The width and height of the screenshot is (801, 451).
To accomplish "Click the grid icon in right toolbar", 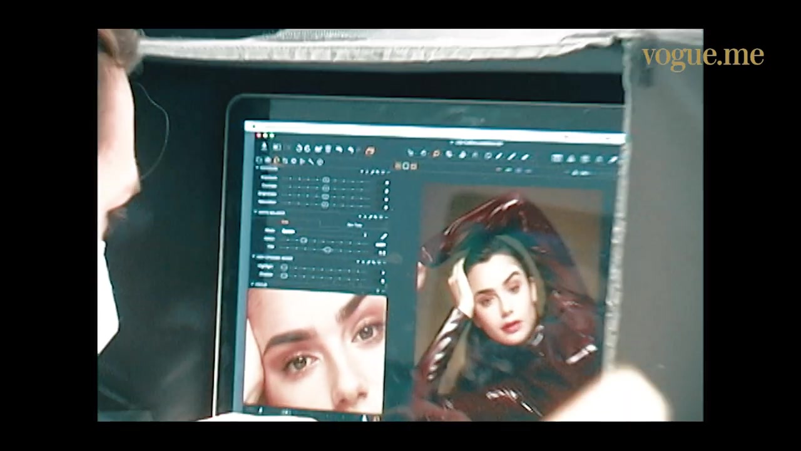I will point(557,158).
